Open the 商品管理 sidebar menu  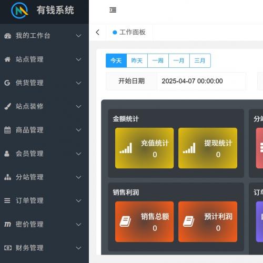click(x=44, y=130)
